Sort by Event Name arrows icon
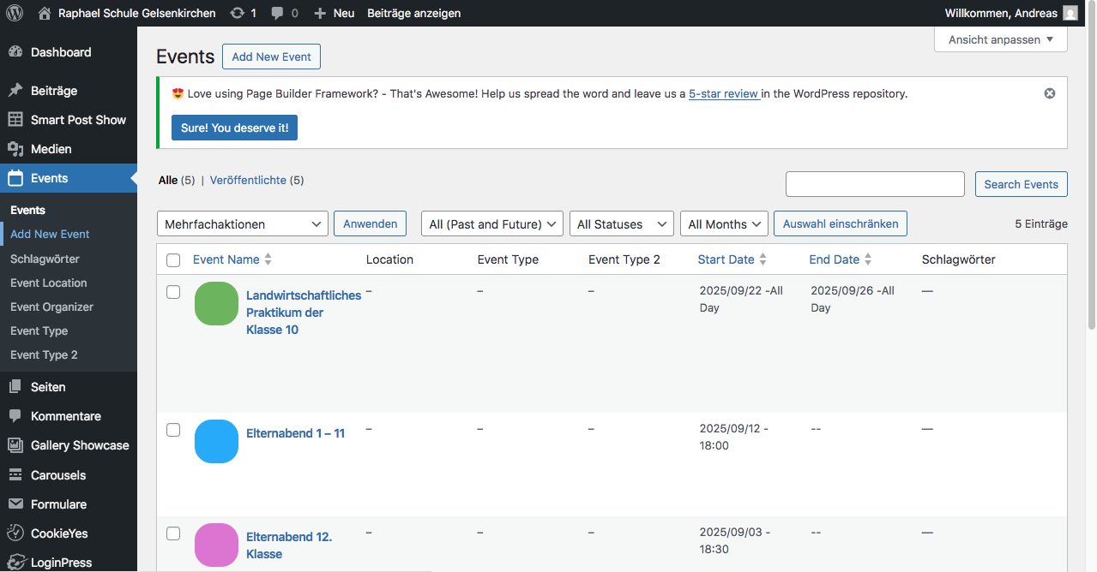The image size is (1097, 572). tap(268, 259)
